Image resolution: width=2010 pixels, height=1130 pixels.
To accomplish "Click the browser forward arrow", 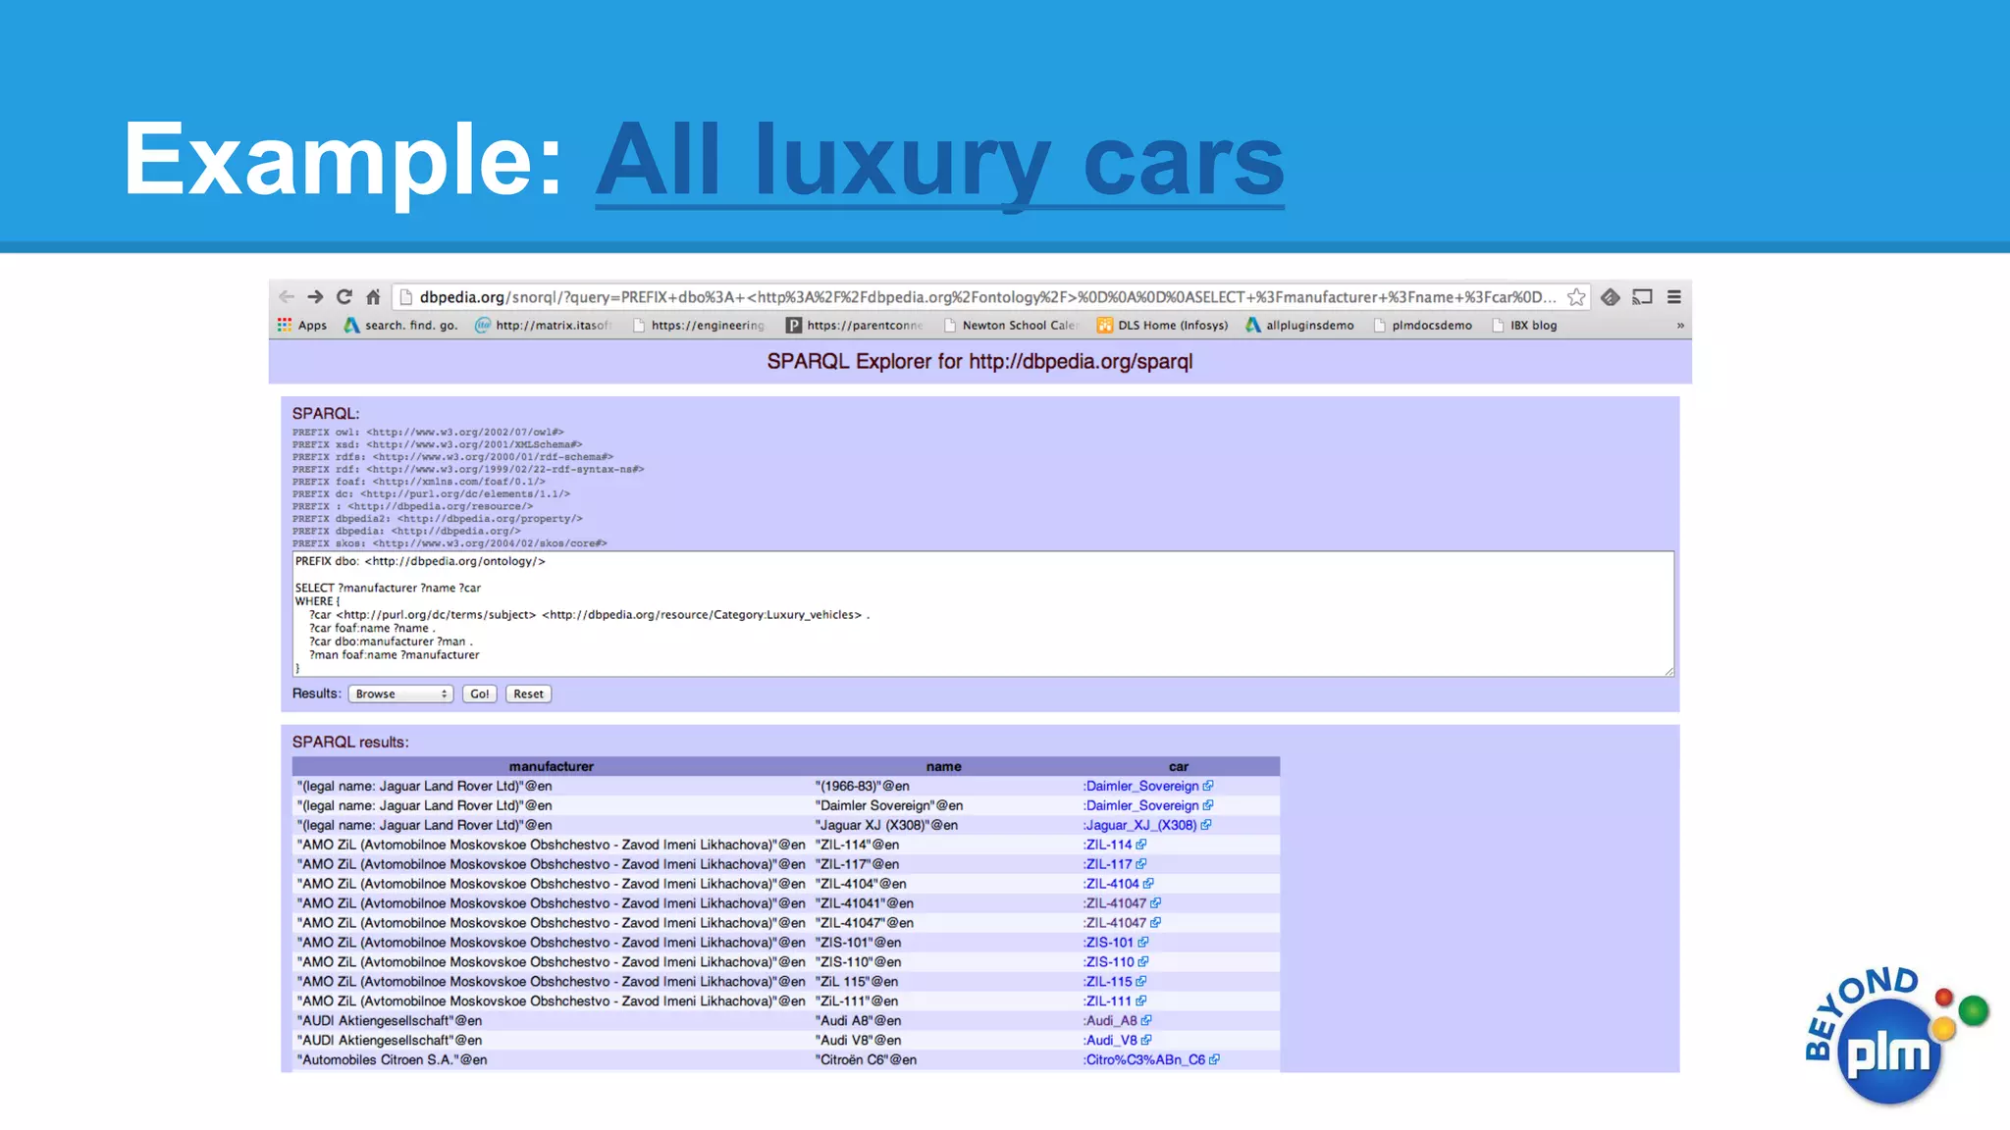I will pyautogui.click(x=315, y=296).
